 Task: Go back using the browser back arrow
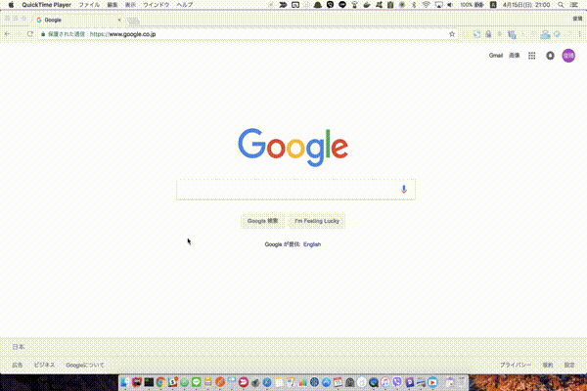8,34
